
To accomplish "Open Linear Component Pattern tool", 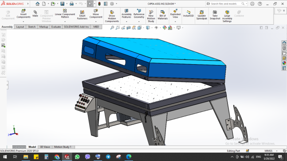I will point(65,14).
